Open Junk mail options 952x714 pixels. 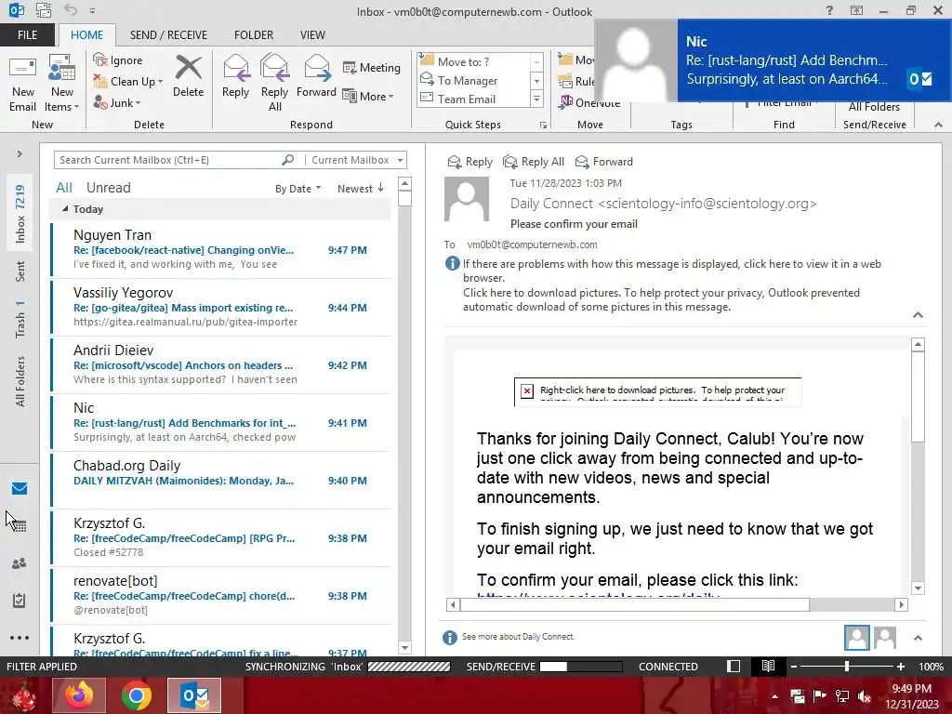coord(117,102)
